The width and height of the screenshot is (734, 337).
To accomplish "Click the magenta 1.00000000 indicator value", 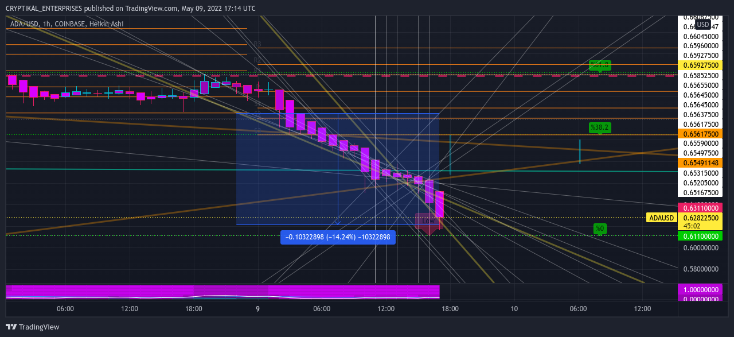I will point(700,290).
